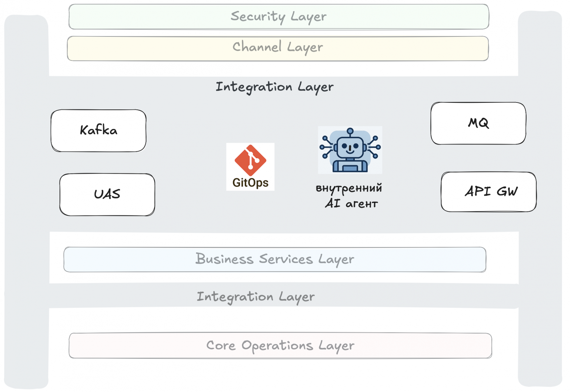Click the faded lower 'Integration Layer' text

point(256,297)
